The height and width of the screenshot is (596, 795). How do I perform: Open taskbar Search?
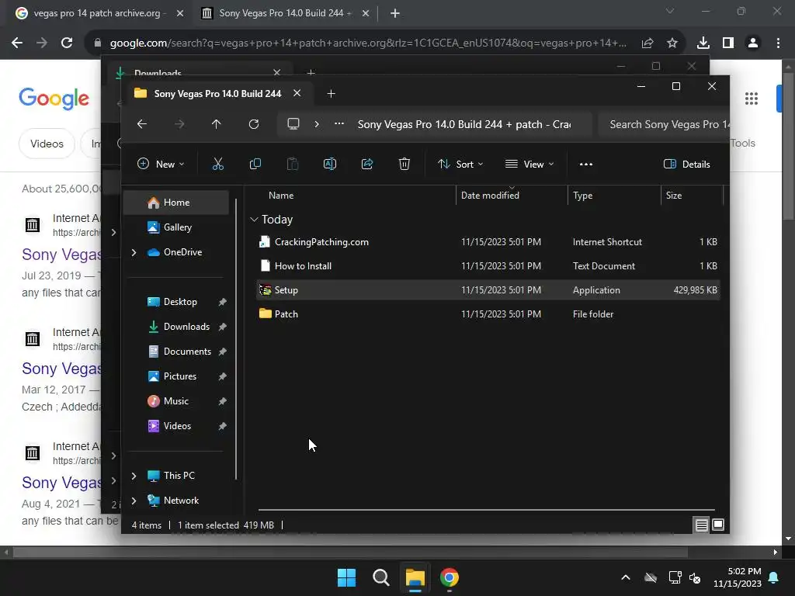[x=380, y=577]
